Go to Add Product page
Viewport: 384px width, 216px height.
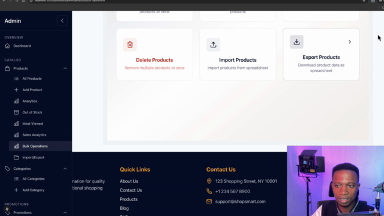coord(32,90)
